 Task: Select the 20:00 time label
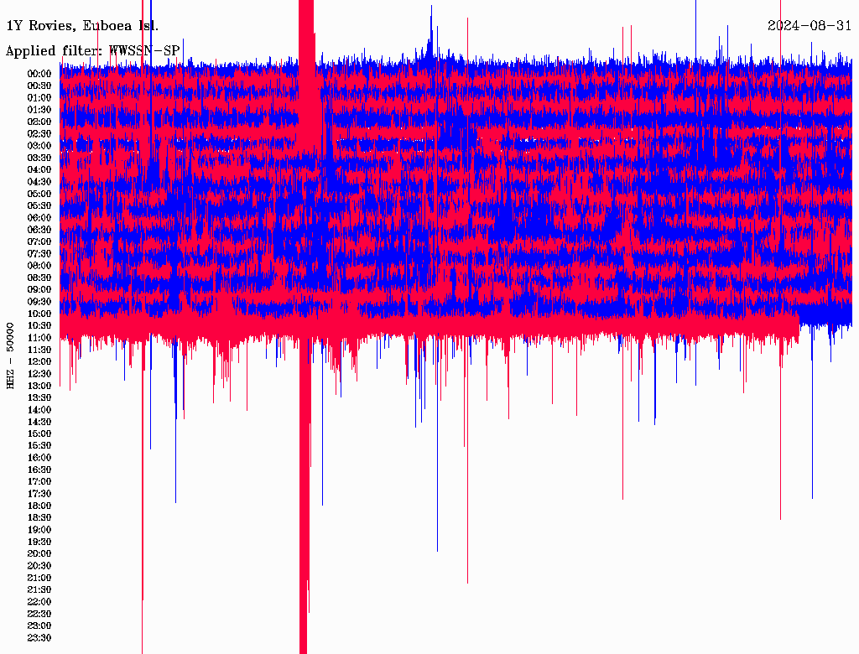coord(39,554)
